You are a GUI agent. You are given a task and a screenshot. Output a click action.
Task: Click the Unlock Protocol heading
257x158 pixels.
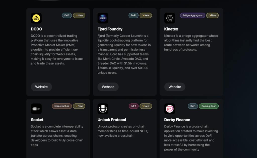(x=112, y=120)
